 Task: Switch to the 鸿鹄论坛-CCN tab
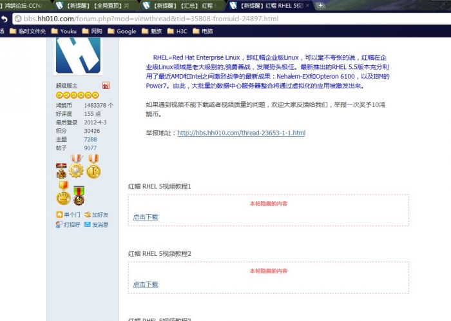click(23, 5)
